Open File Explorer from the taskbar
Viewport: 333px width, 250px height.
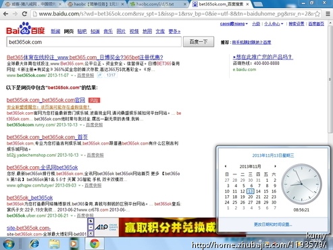click(x=54, y=244)
